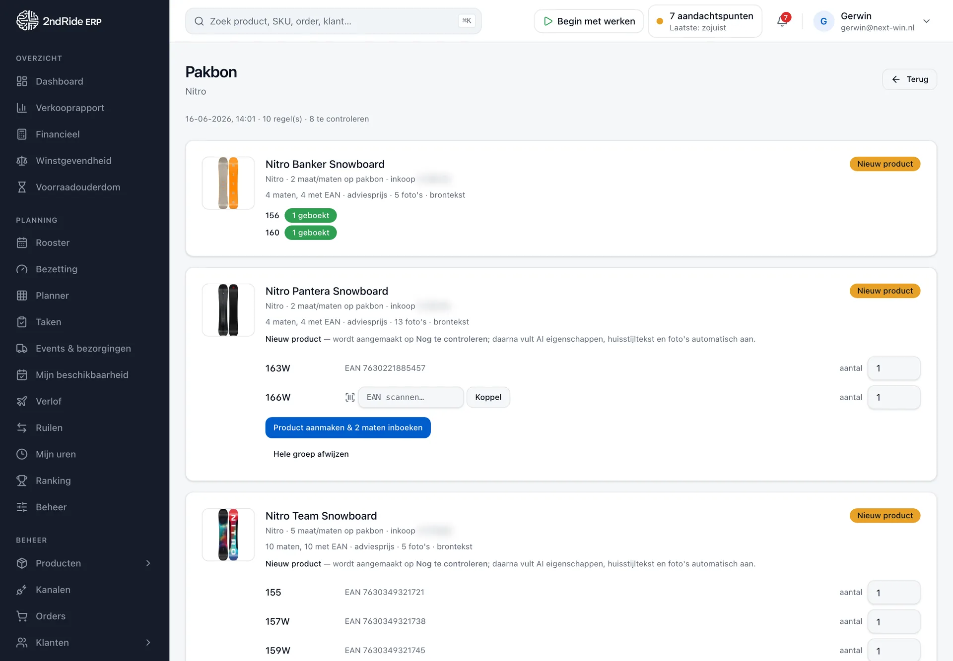Click the Rooster calendar icon
The height and width of the screenshot is (661, 953).
pos(22,242)
